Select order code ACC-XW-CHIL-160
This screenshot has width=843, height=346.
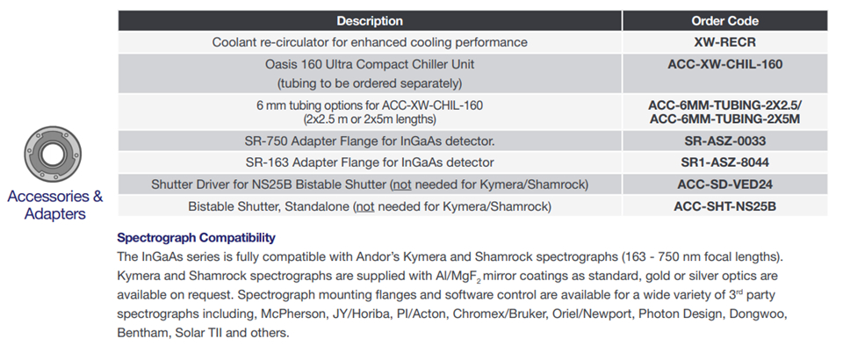[x=724, y=64]
